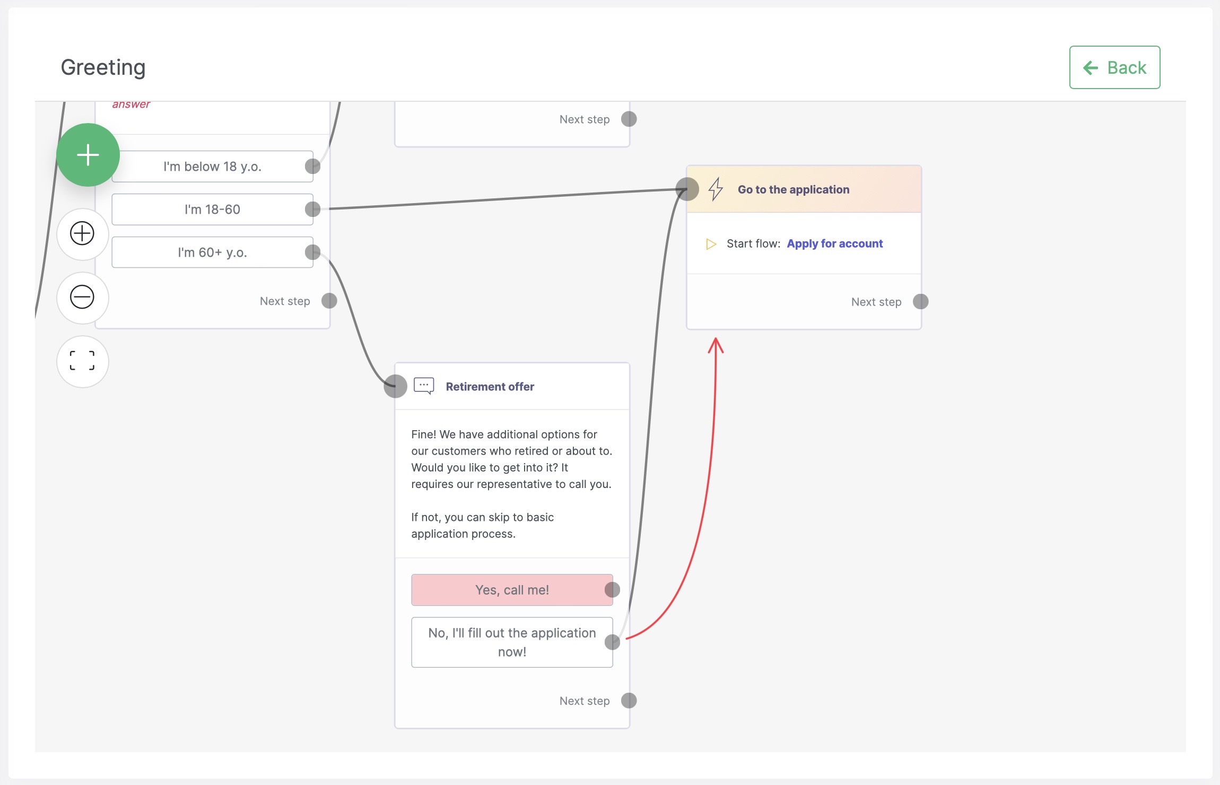Select the "I'm 18-60" answer option

(x=212, y=210)
